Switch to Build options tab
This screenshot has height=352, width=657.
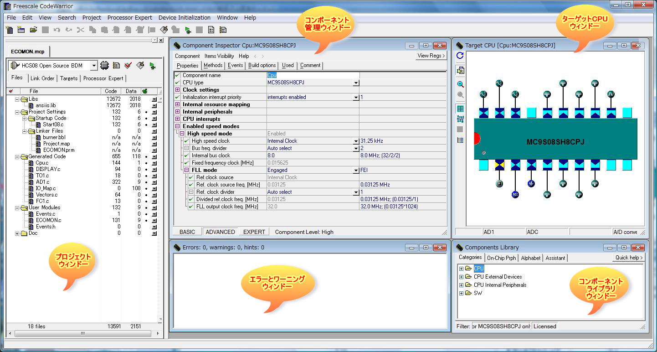262,65
